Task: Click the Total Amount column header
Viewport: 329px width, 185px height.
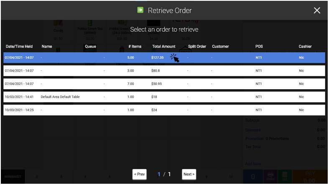Action: 163,46
